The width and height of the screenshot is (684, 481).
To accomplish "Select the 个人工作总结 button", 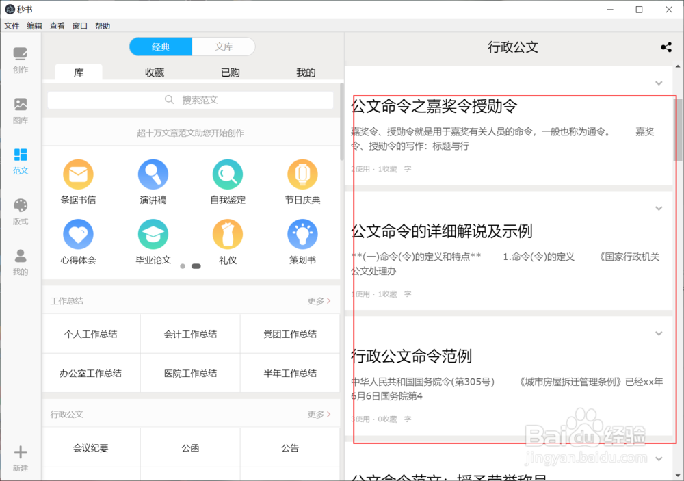I will 91,334.
